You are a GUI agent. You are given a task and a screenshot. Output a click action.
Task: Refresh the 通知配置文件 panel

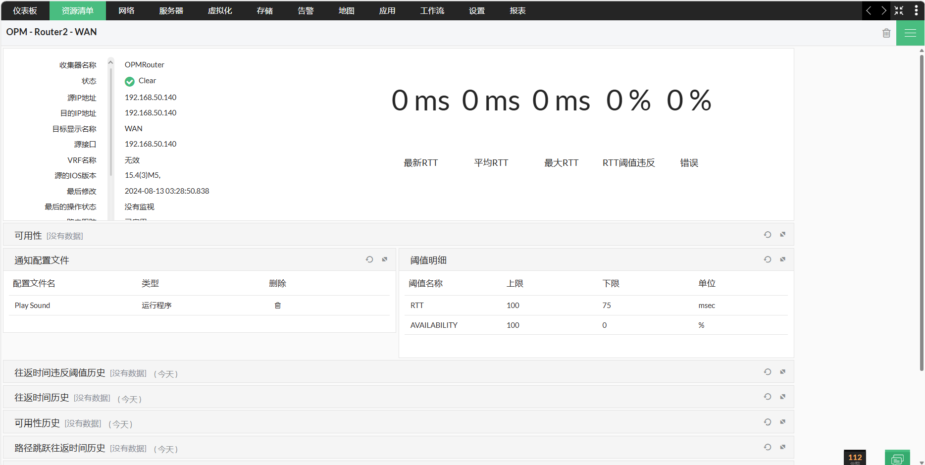[x=369, y=259]
